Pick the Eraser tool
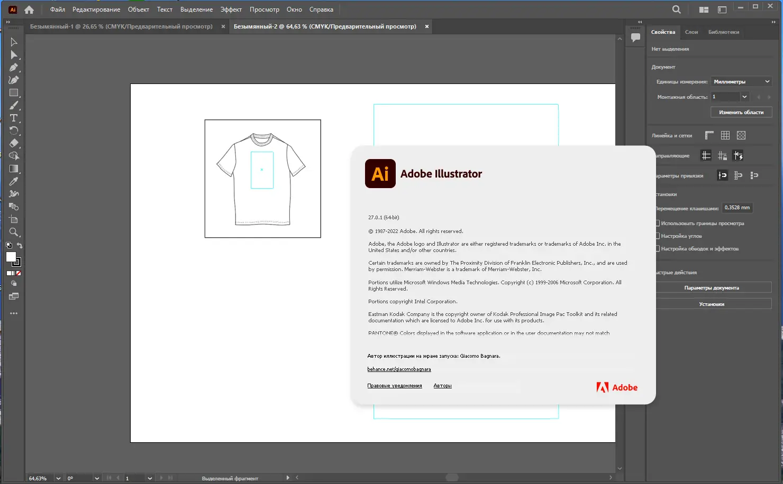This screenshot has height=484, width=783. coord(14,143)
